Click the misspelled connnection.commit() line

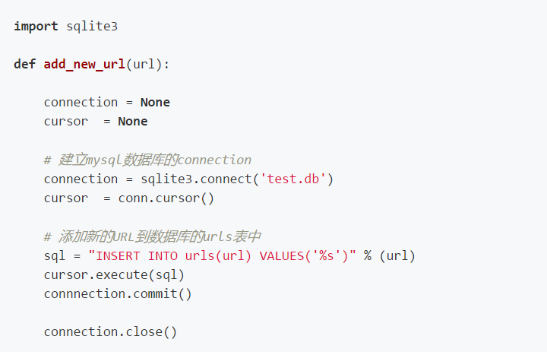click(x=118, y=294)
